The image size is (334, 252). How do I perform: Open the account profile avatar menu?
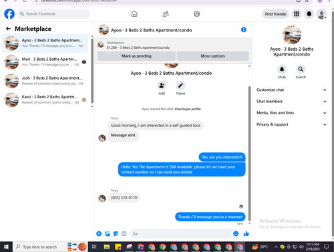pyautogui.click(x=322, y=14)
